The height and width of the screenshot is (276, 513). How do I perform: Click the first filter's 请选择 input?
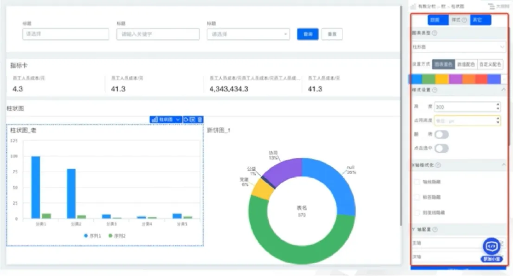click(x=66, y=34)
